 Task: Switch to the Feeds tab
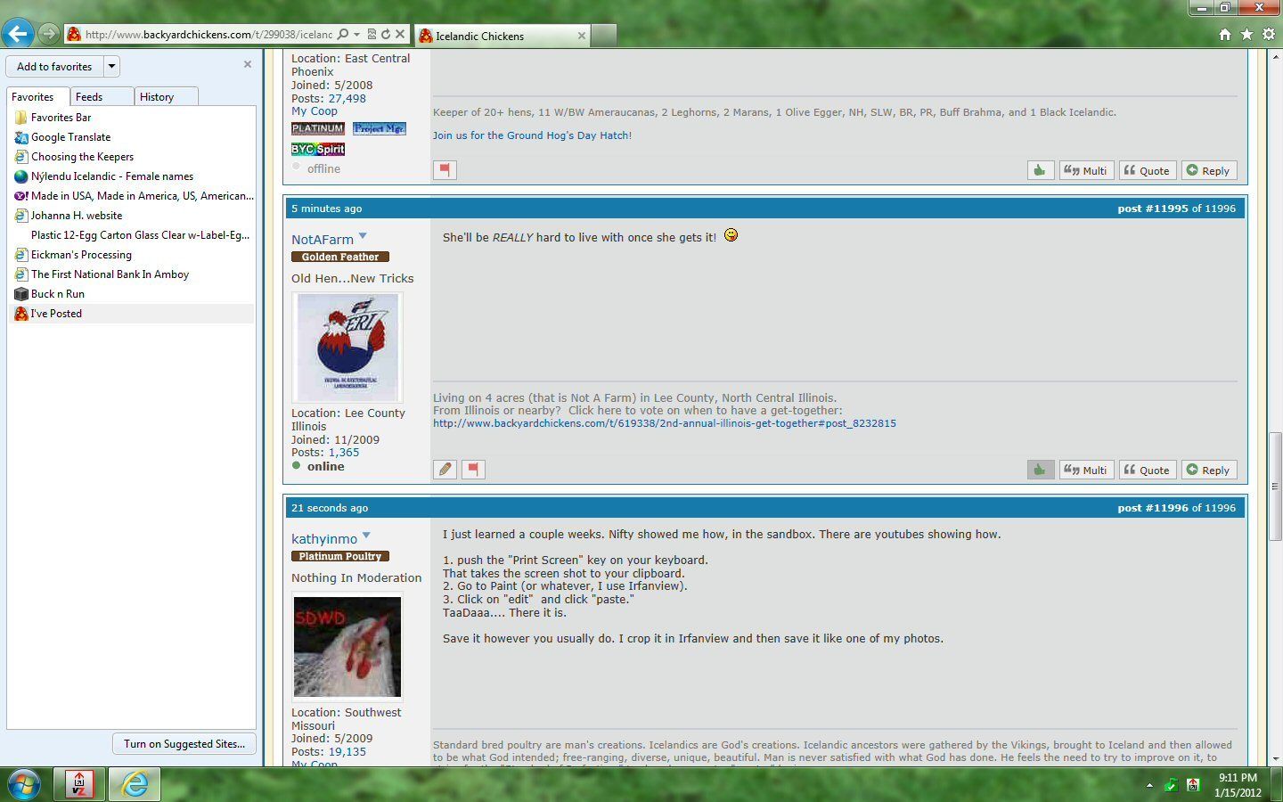click(89, 97)
